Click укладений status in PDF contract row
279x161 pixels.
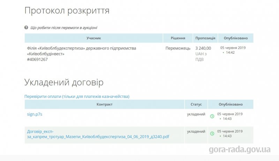pos(196,131)
